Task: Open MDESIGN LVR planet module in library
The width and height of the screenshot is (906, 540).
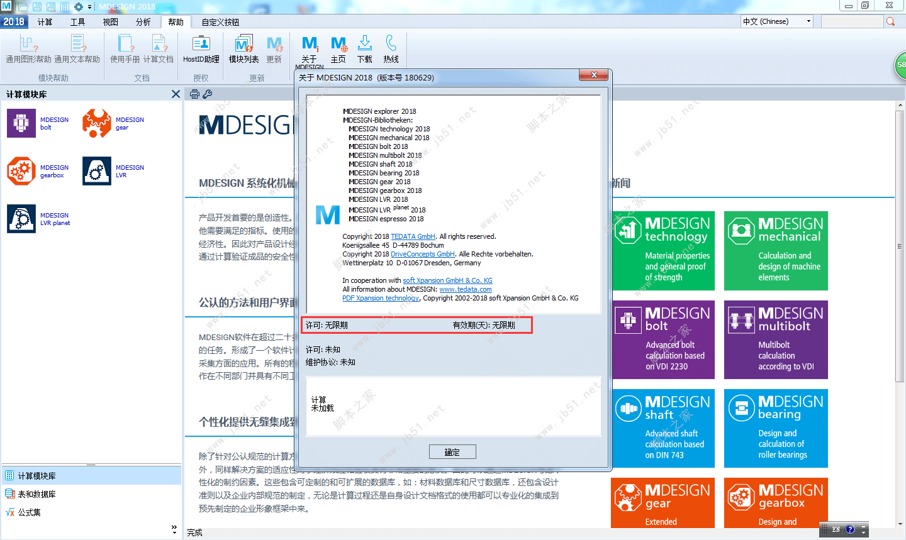Action: pyautogui.click(x=38, y=219)
